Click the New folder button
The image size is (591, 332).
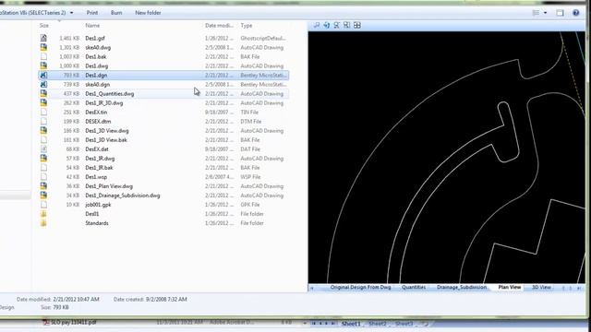(148, 13)
